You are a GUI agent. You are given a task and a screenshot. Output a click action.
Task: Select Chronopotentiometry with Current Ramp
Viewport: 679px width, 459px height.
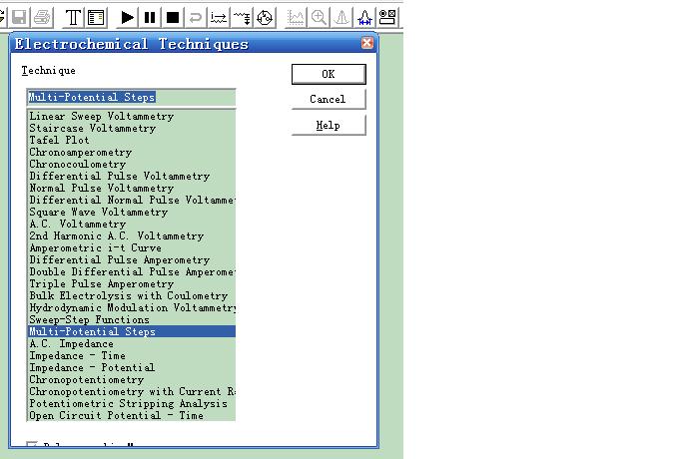pos(131,391)
